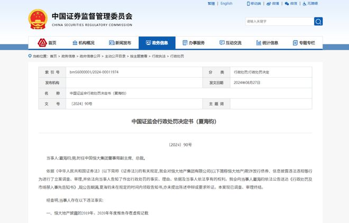Switch to 繁體 traditional Chinese version

(211, 4)
